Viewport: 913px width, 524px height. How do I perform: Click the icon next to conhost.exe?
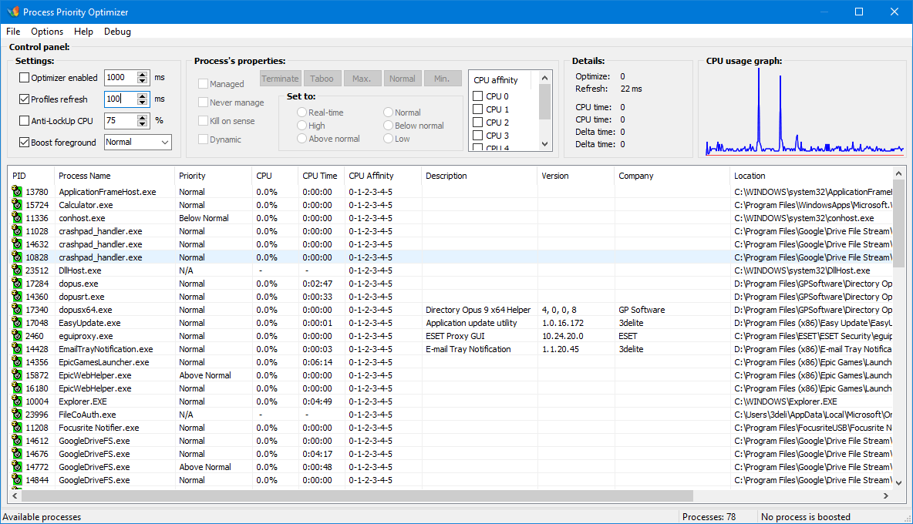click(17, 218)
